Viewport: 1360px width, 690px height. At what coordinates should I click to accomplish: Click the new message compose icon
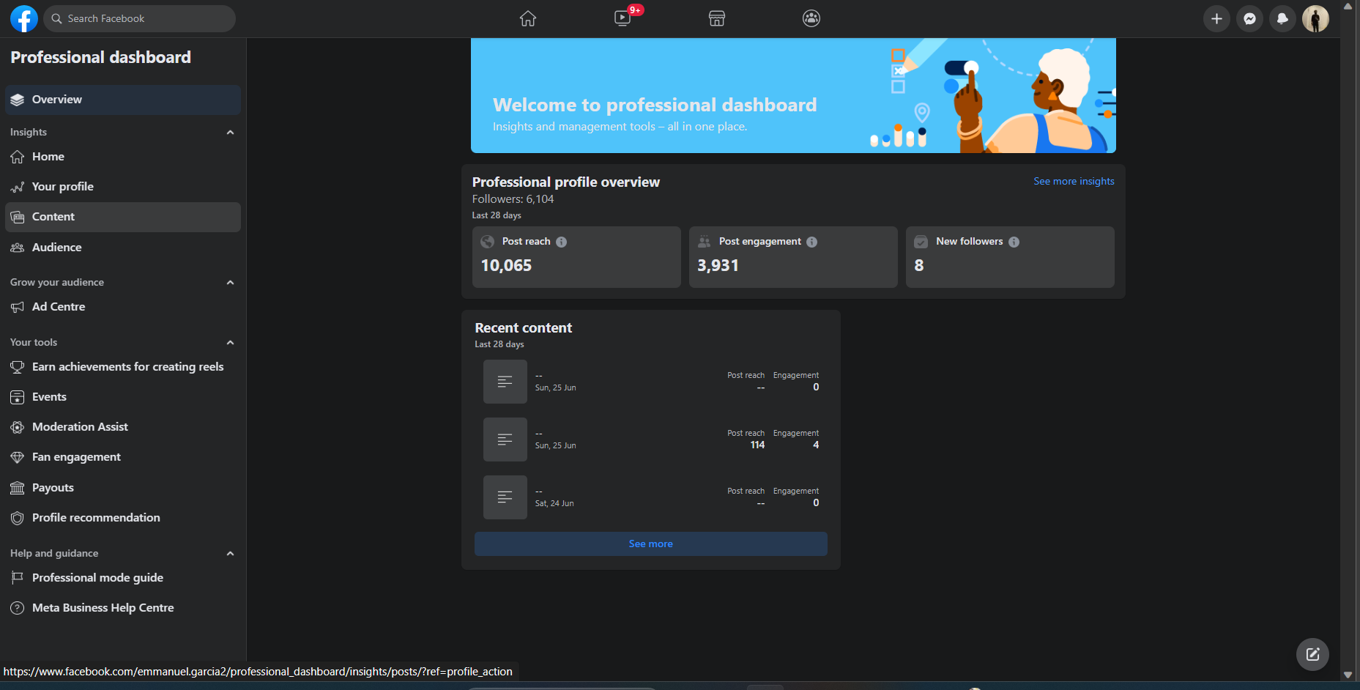pos(1312,654)
